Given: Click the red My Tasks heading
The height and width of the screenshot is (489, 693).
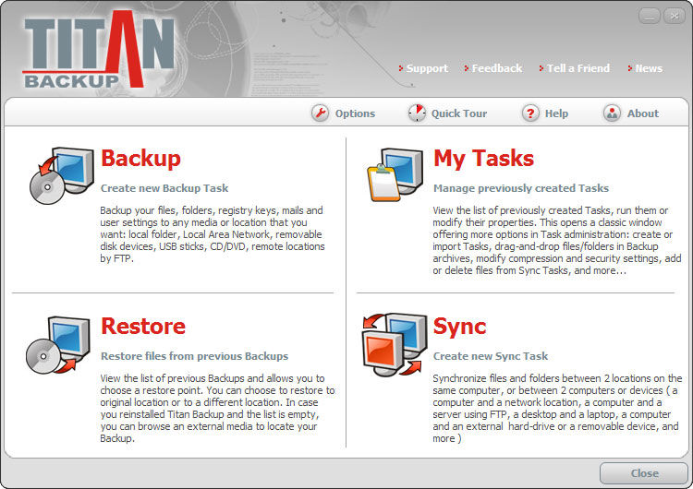Looking at the screenshot, I should pos(483,159).
